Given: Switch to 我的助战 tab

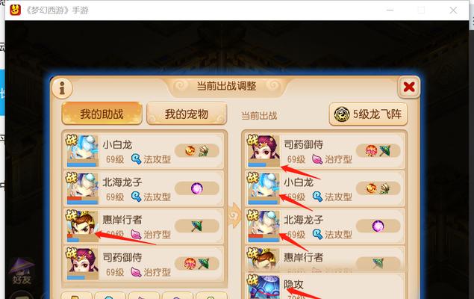Looking at the screenshot, I should click(102, 114).
